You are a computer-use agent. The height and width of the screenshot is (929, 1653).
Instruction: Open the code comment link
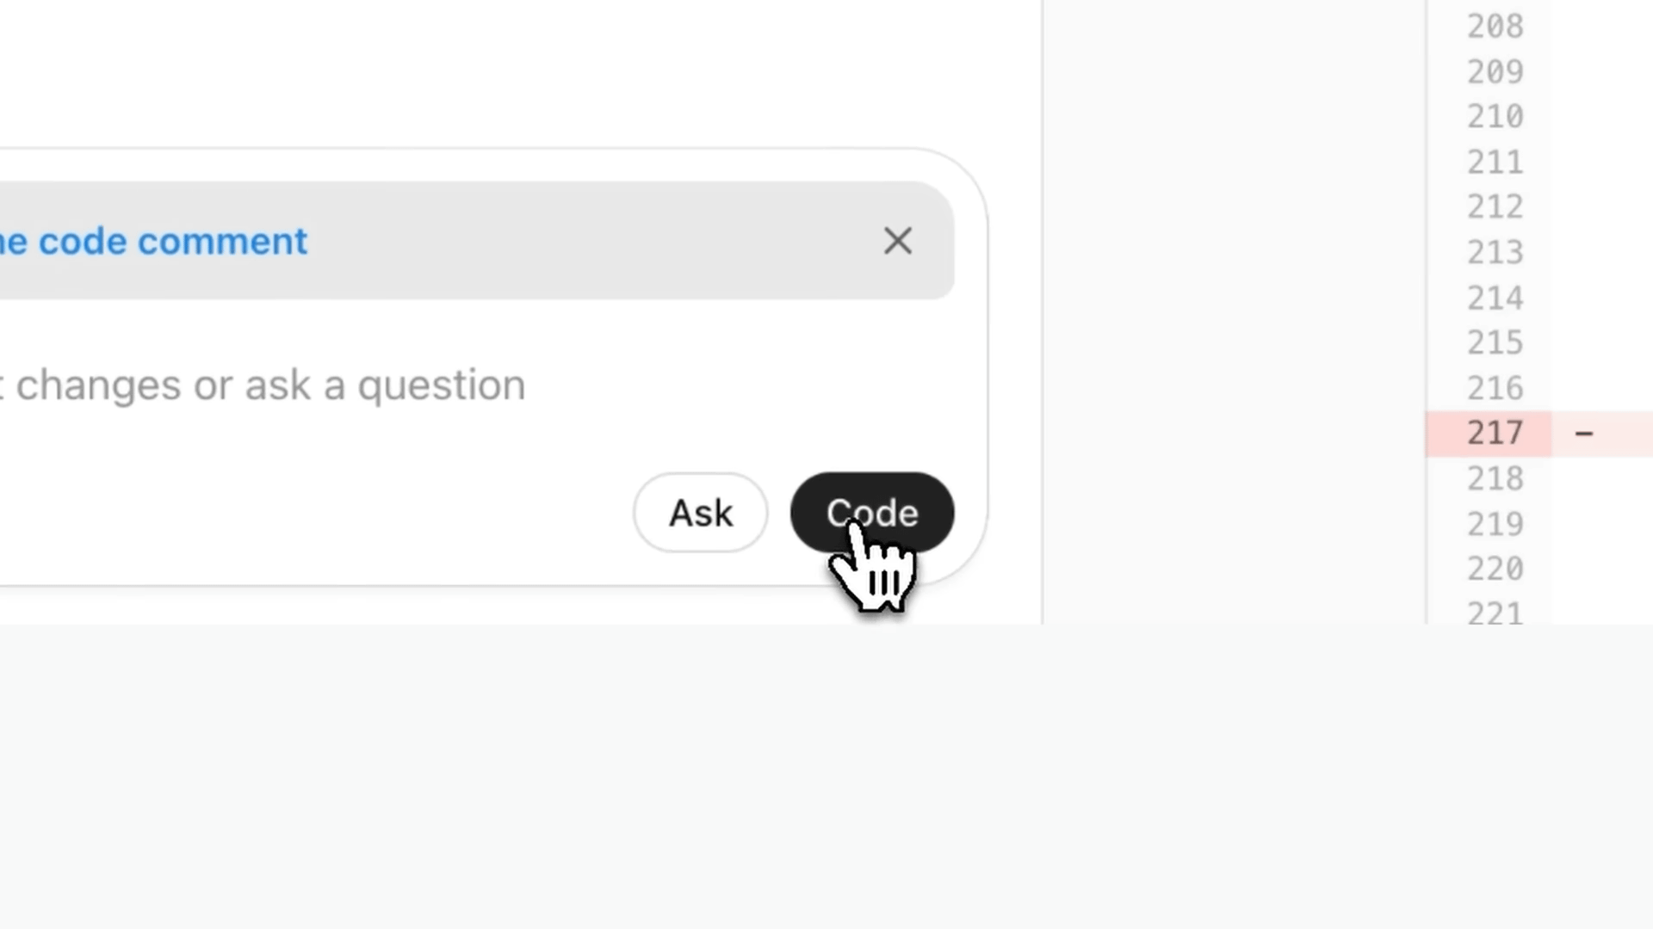coord(153,242)
